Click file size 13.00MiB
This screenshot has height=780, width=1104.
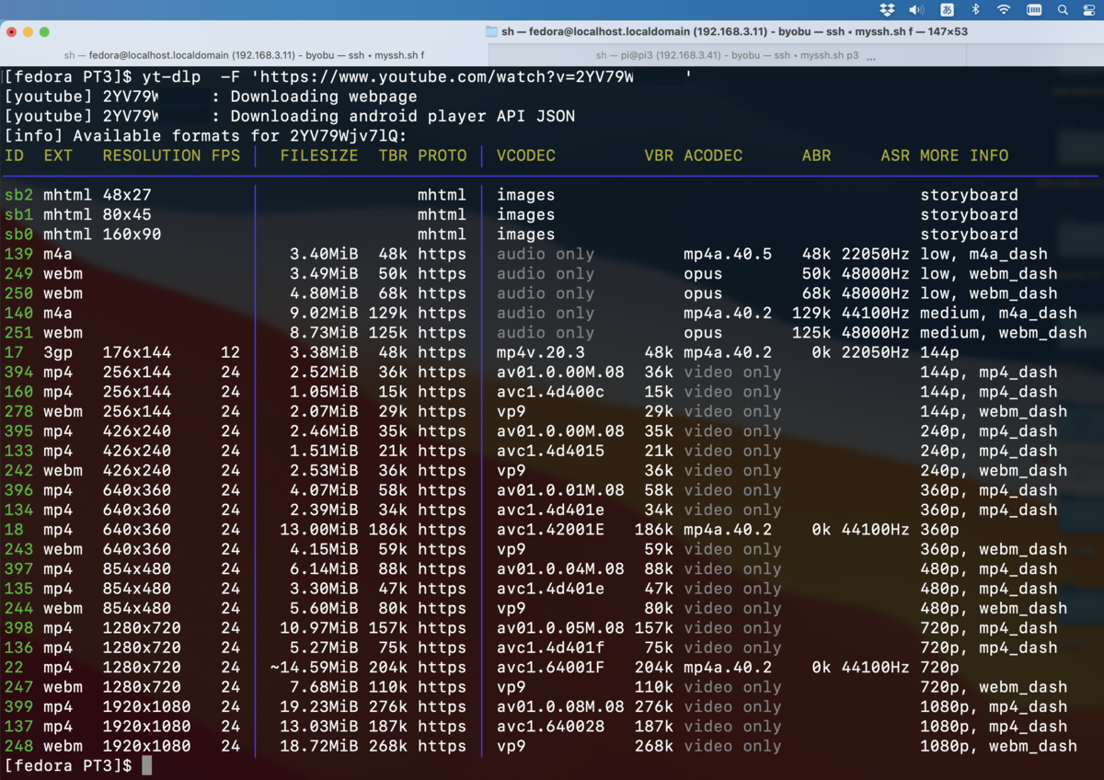(319, 530)
